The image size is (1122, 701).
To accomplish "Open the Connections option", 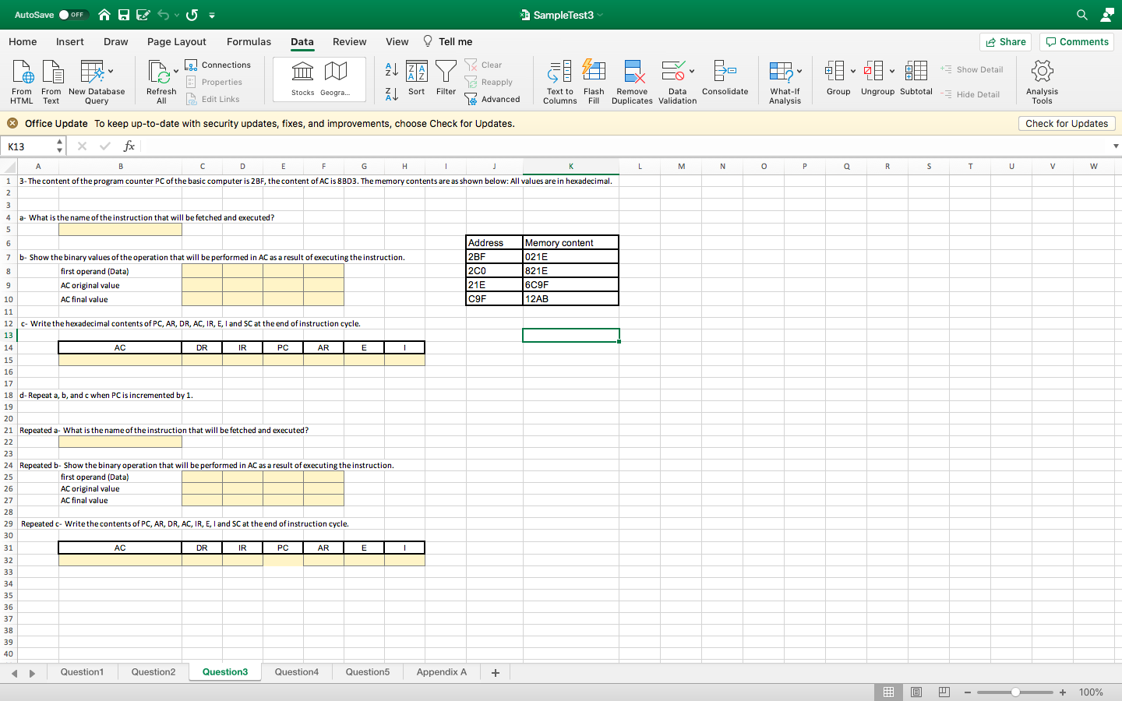I will coord(218,65).
